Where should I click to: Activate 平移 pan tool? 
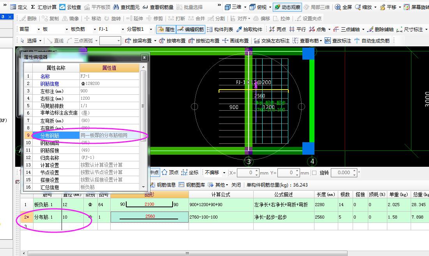(x=388, y=7)
